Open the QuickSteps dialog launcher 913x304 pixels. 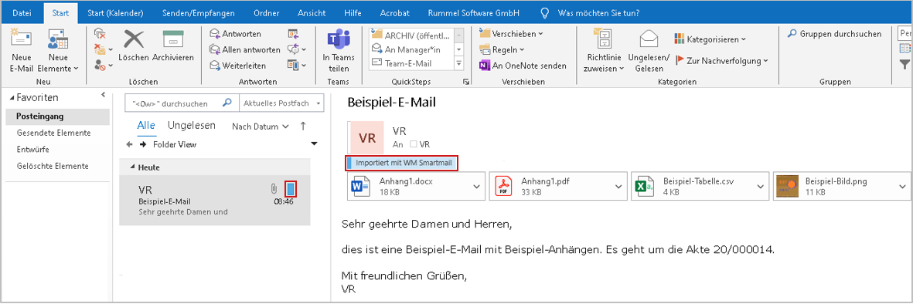[466, 83]
